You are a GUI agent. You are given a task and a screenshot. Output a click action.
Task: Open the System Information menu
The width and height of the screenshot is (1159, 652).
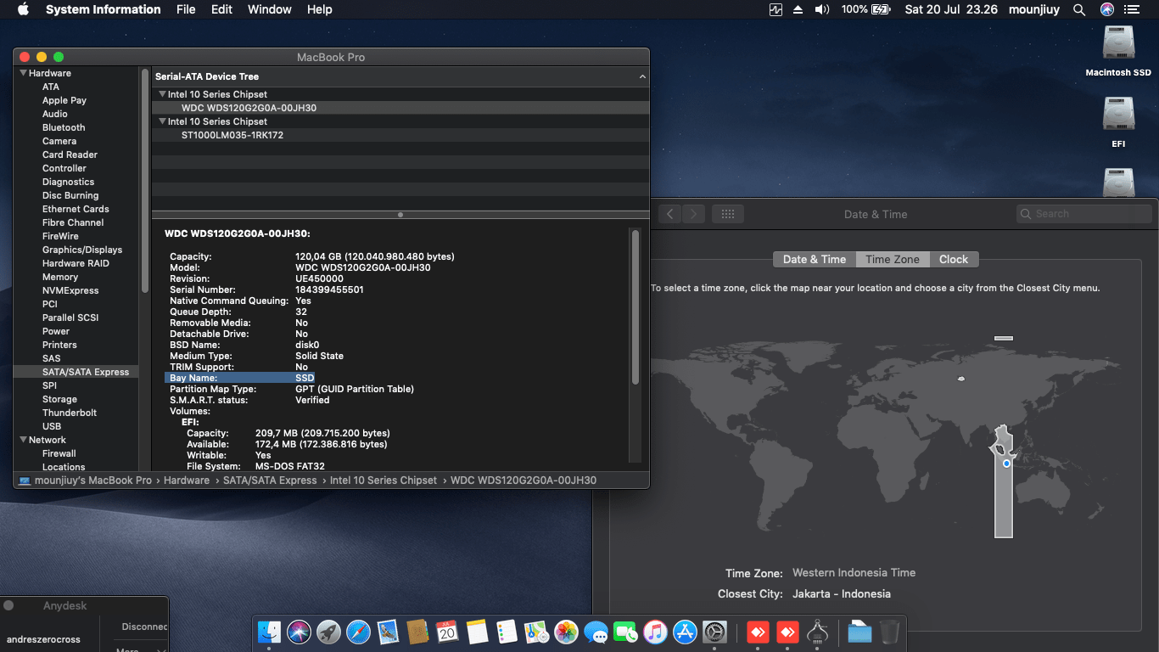pos(104,9)
